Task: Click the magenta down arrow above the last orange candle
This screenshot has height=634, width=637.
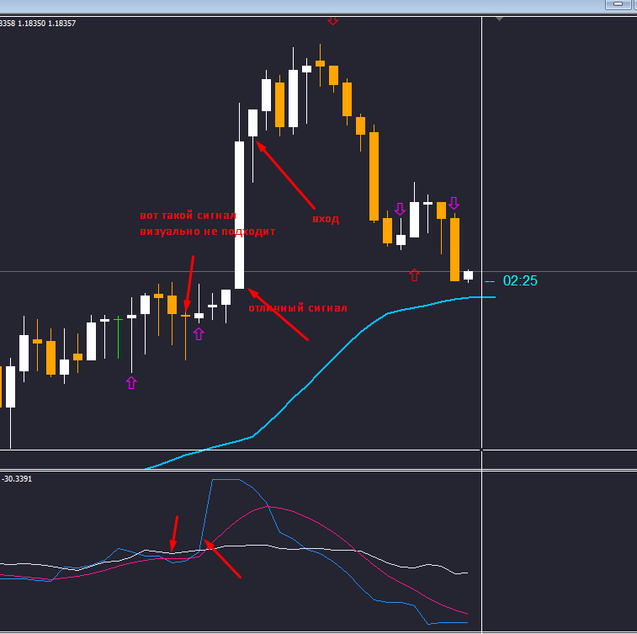Action: (x=454, y=202)
